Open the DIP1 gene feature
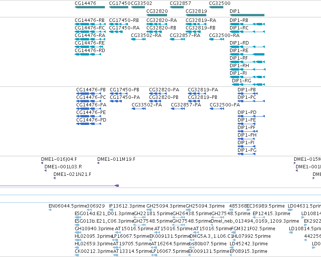This screenshot has height=257, width=321. [247, 15]
